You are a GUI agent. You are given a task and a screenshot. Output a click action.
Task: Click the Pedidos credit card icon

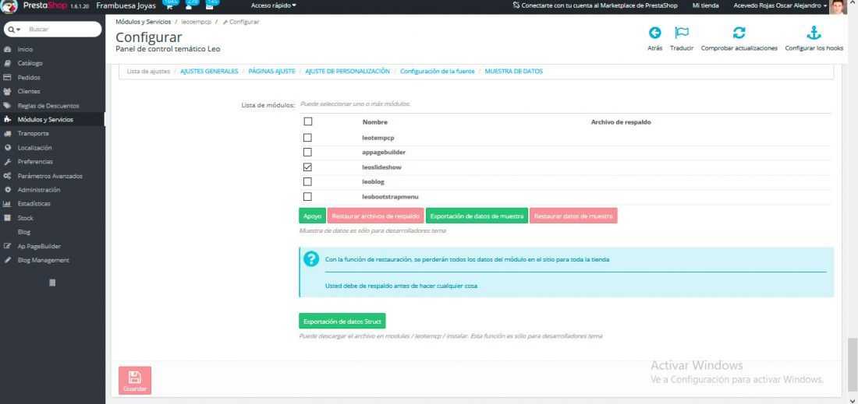(8, 78)
